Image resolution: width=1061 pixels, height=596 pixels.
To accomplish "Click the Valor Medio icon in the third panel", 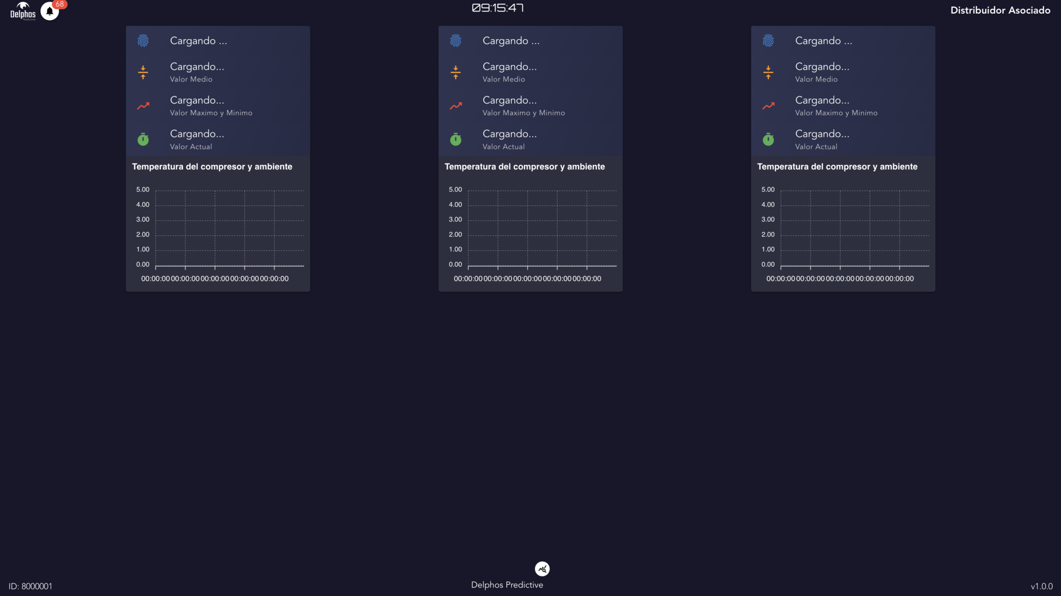I will click(x=768, y=72).
